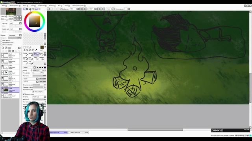Open the Текстура dropdown
The width and height of the screenshot is (252, 141).
click(x=20, y=23)
